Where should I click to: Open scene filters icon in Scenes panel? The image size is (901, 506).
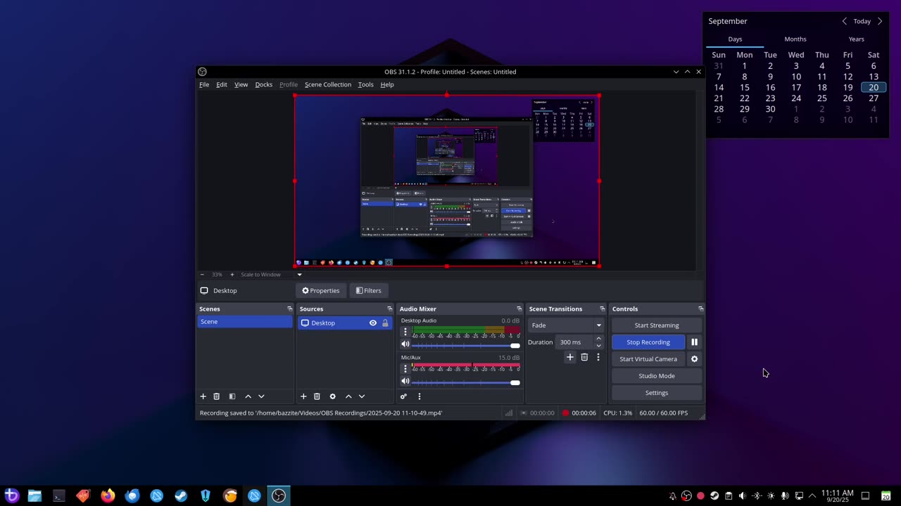pos(232,396)
